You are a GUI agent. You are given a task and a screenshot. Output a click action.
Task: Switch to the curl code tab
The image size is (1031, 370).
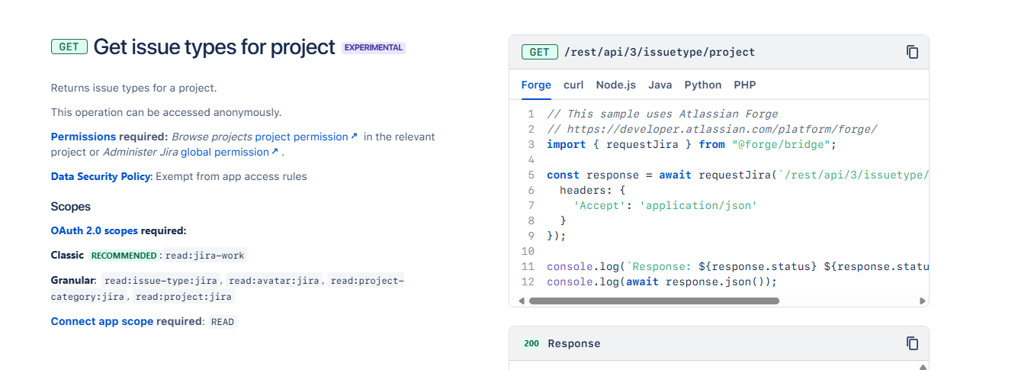tap(573, 85)
